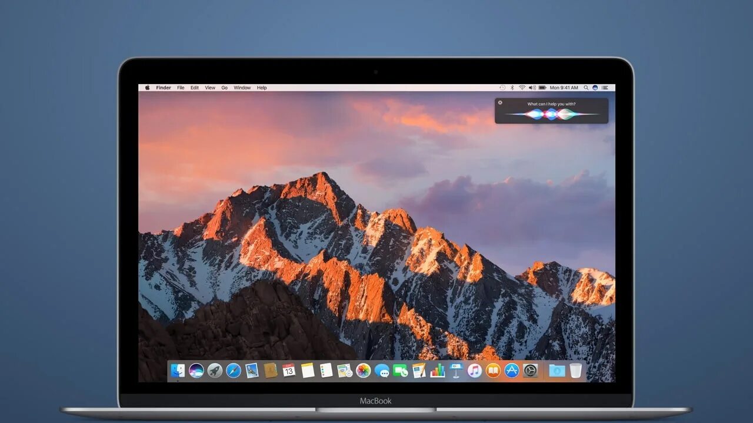Launch App Store from the Dock

tap(512, 371)
